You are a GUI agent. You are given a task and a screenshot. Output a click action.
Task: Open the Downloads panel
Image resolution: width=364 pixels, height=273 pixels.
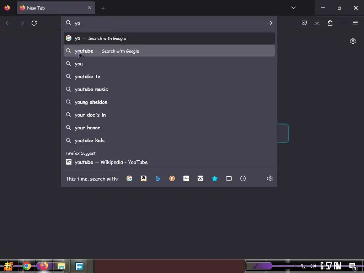point(317,23)
